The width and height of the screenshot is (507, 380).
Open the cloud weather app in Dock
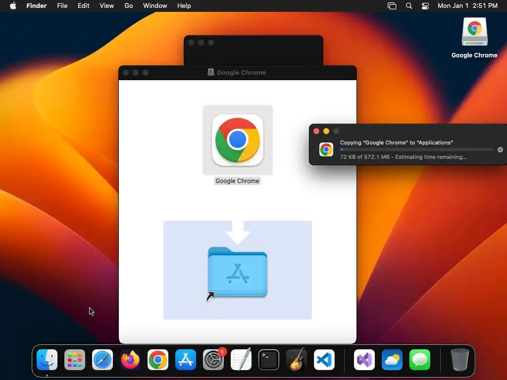click(x=392, y=360)
